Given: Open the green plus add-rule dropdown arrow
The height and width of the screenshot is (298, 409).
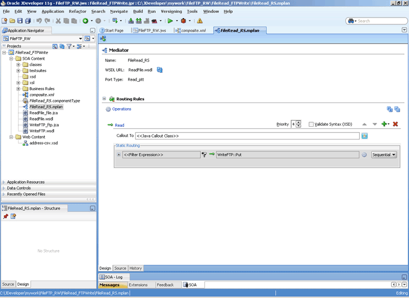Looking at the screenshot, I should pos(388,124).
